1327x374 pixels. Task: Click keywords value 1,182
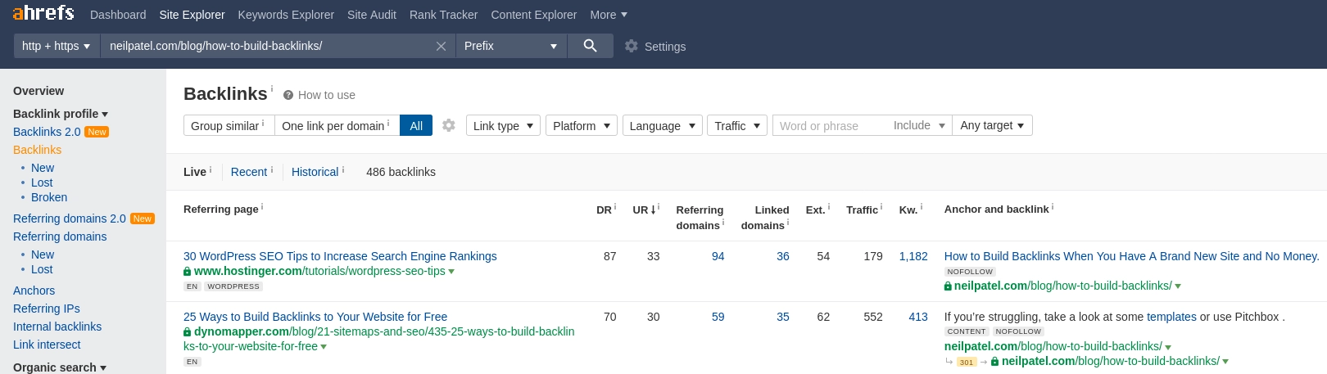pos(913,256)
